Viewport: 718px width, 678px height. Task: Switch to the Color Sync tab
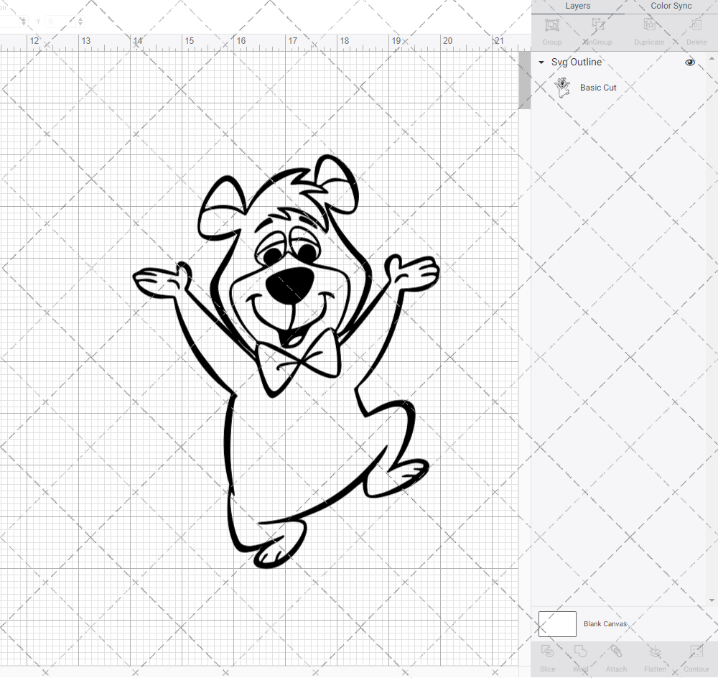coord(671,6)
